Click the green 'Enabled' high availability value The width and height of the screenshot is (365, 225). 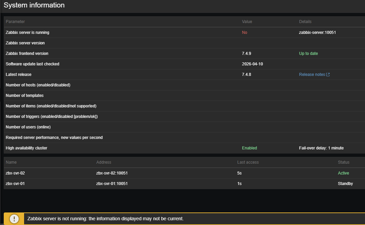(249, 148)
